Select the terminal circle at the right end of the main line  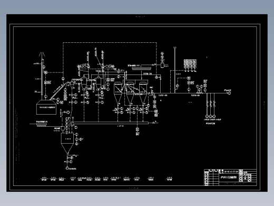(229, 93)
